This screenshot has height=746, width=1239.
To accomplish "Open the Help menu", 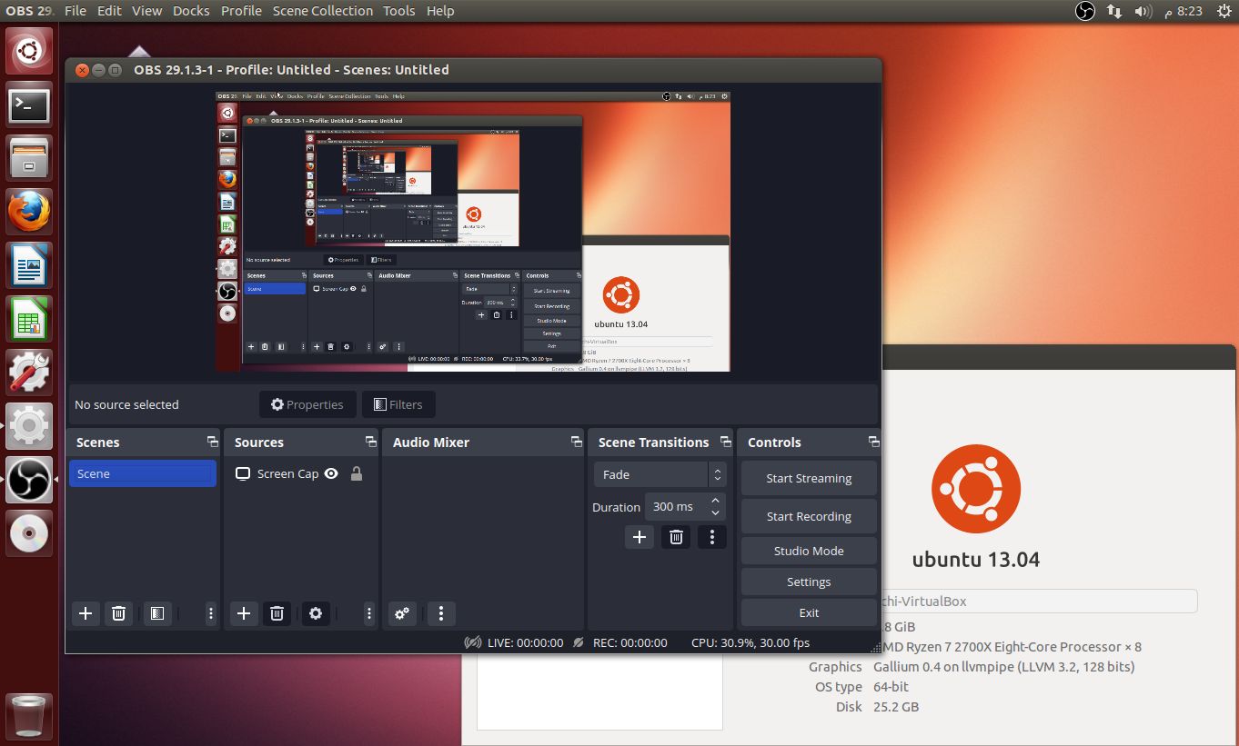I will point(440,11).
